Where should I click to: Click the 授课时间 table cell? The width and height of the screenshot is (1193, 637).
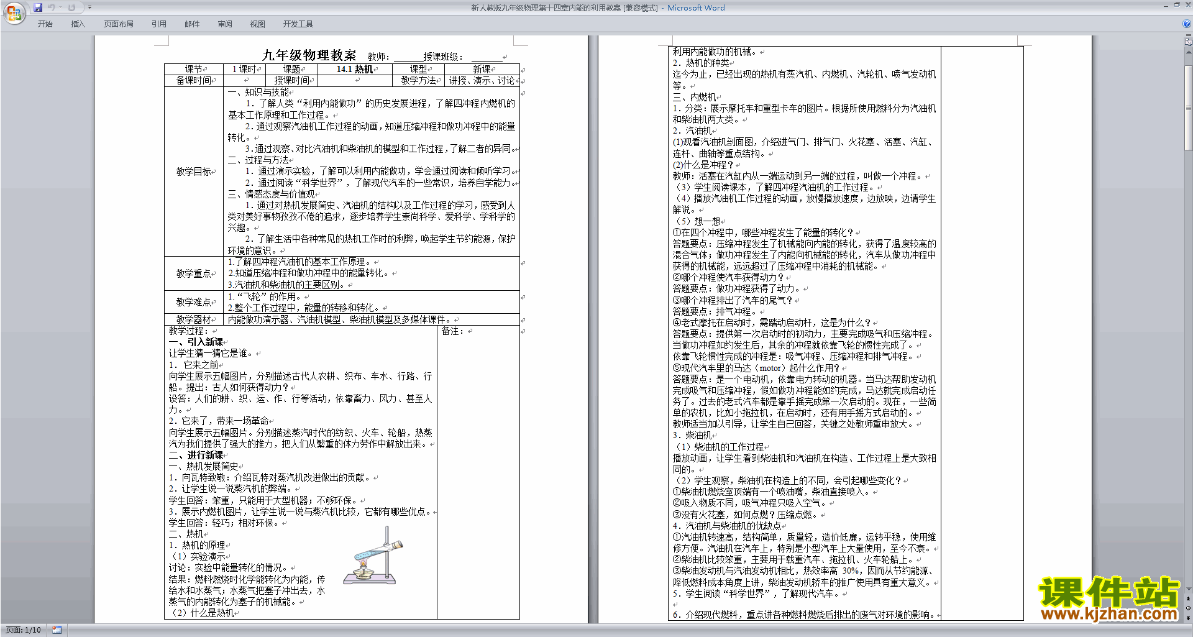coord(292,80)
